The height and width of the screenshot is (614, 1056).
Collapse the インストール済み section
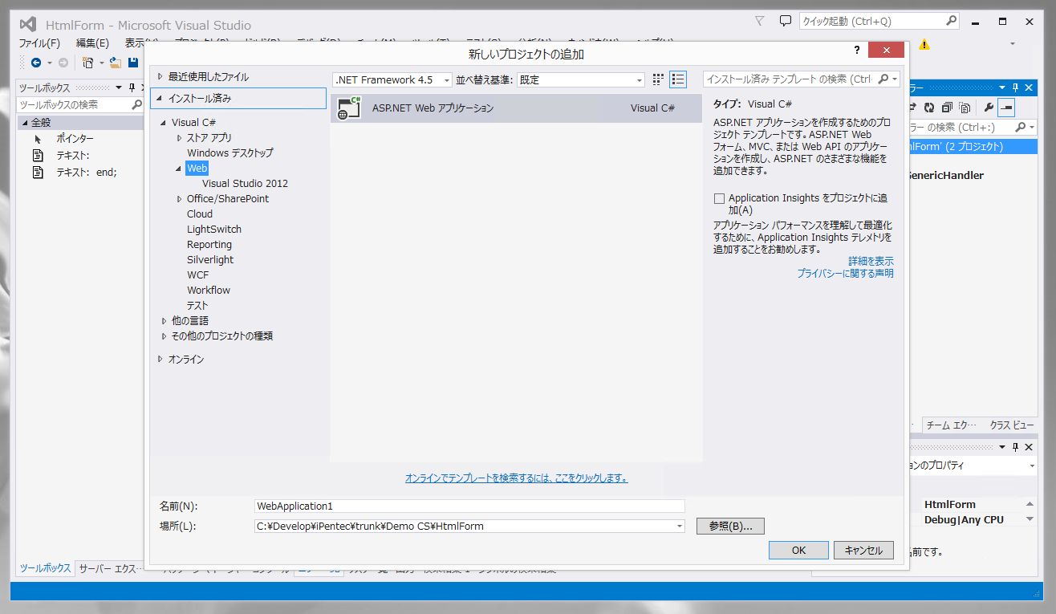coord(160,99)
